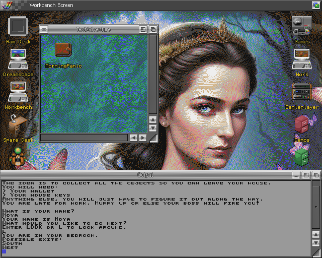Click the Output window iconify gadget

[x=296, y=175]
